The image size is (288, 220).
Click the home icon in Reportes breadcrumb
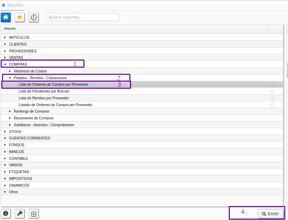pos(3,5)
